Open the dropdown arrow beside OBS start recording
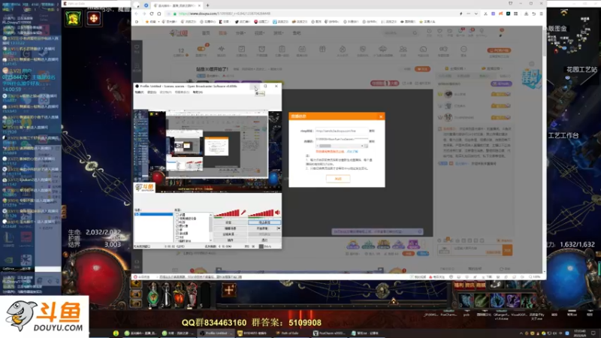 tap(279, 228)
